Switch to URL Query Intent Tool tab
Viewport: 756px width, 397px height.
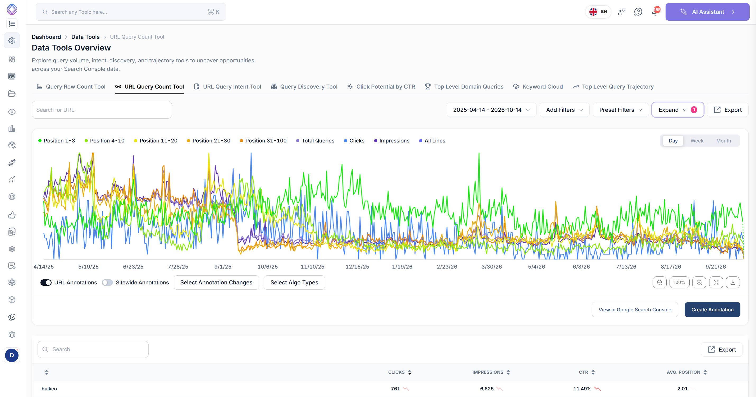227,86
